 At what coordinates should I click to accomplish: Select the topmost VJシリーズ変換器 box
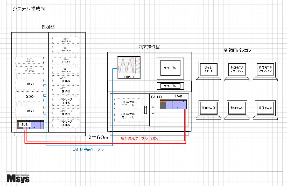[x=66, y=79]
